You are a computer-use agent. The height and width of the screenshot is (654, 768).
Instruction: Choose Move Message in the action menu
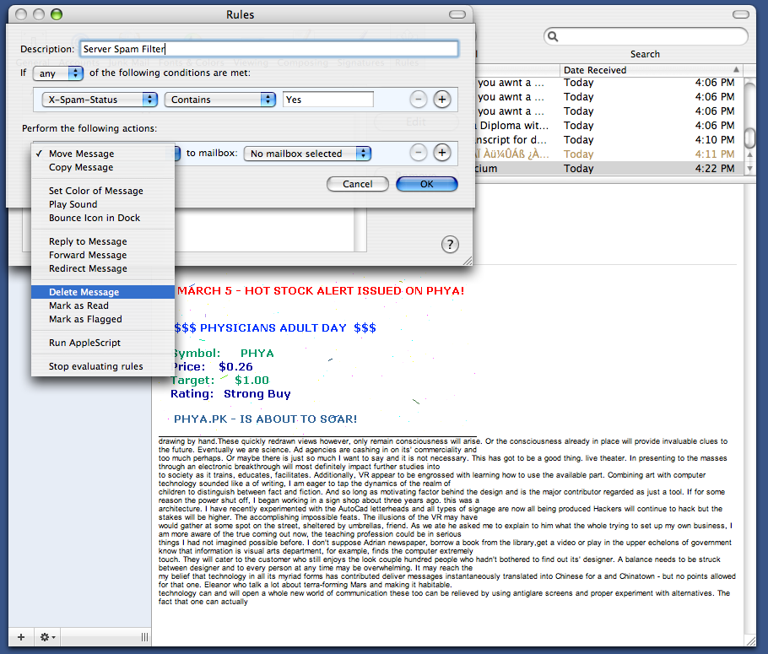pyautogui.click(x=103, y=154)
